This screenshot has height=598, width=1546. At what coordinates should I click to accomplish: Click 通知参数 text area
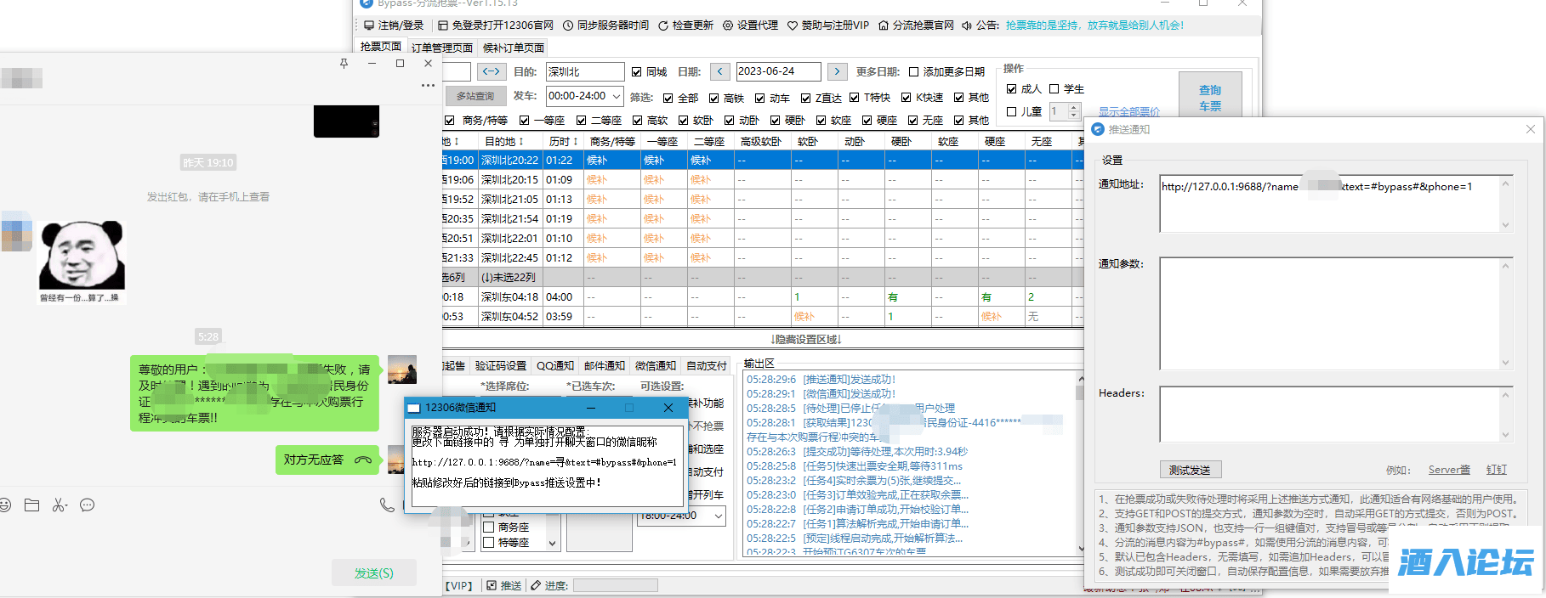point(1335,313)
